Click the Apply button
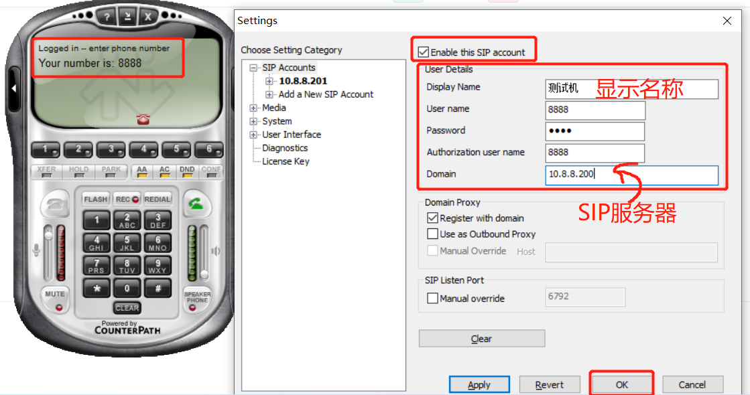The image size is (750, 395). [479, 385]
